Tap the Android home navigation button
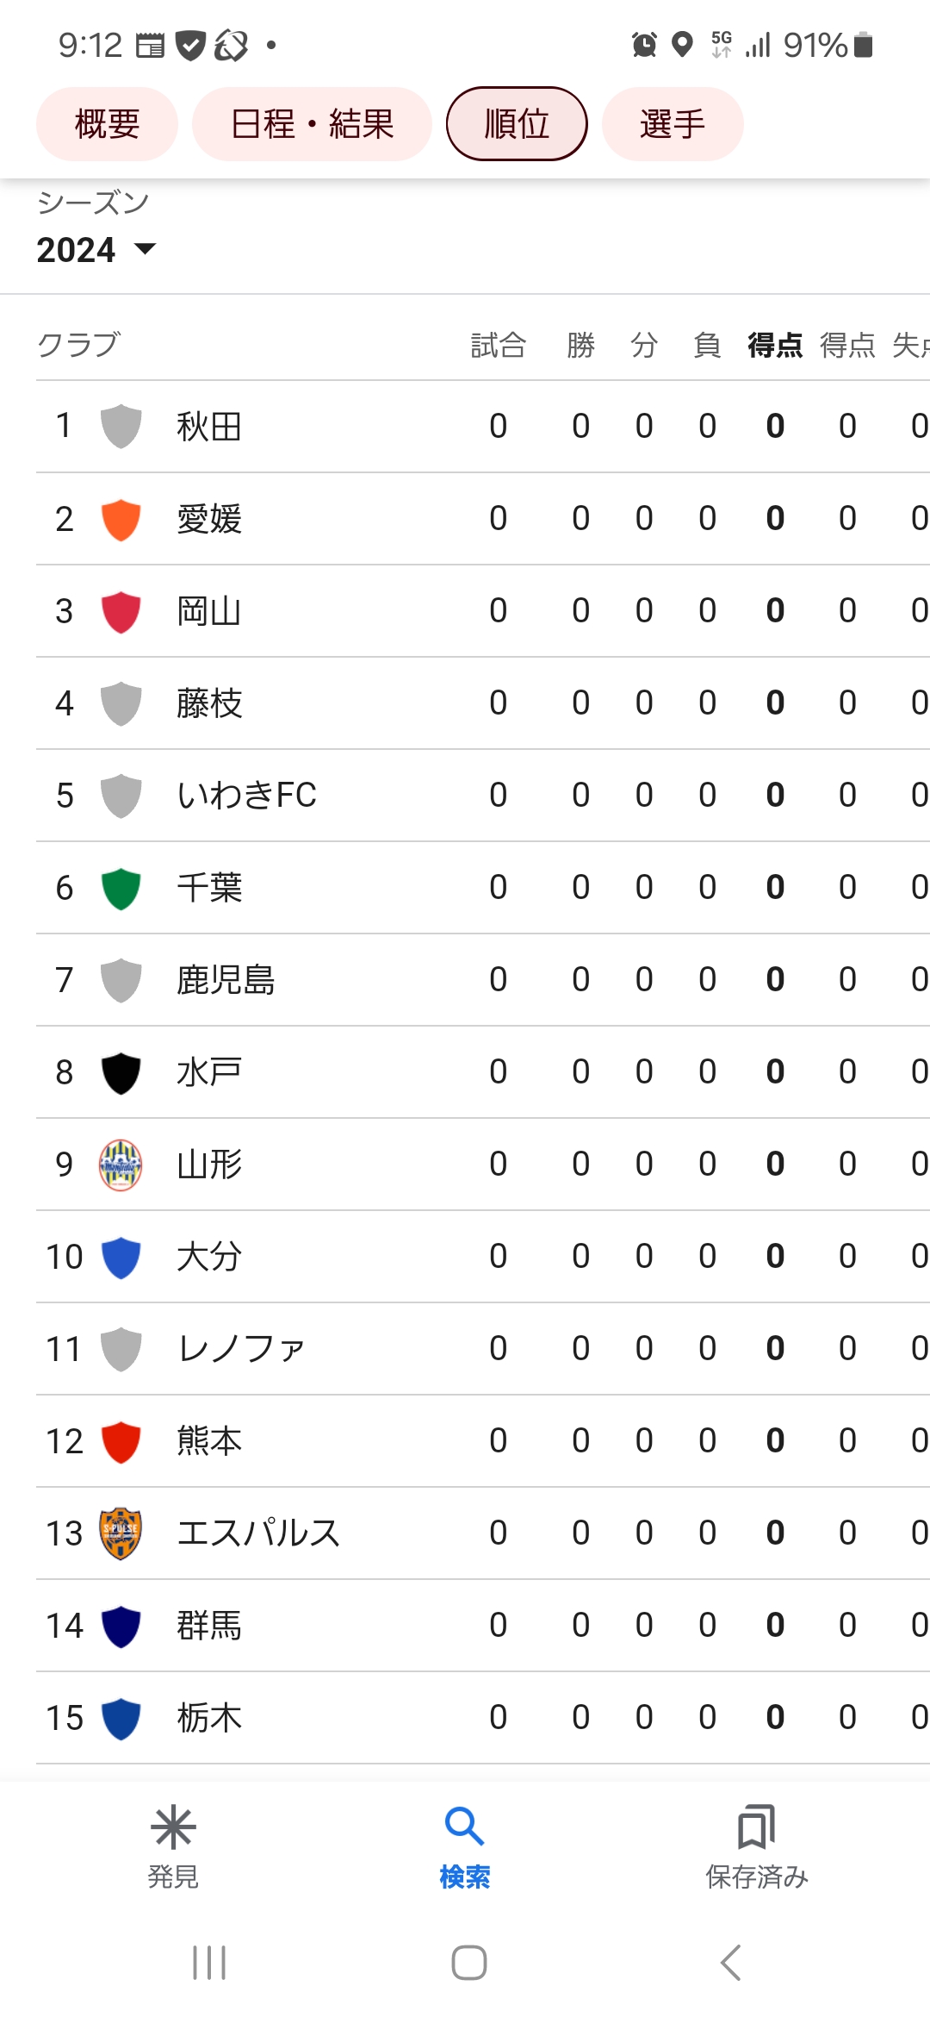 pos(468,1963)
